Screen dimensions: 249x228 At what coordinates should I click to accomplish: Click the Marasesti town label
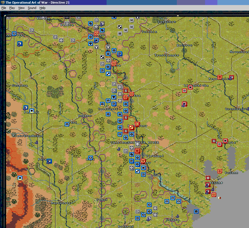point(61,203)
